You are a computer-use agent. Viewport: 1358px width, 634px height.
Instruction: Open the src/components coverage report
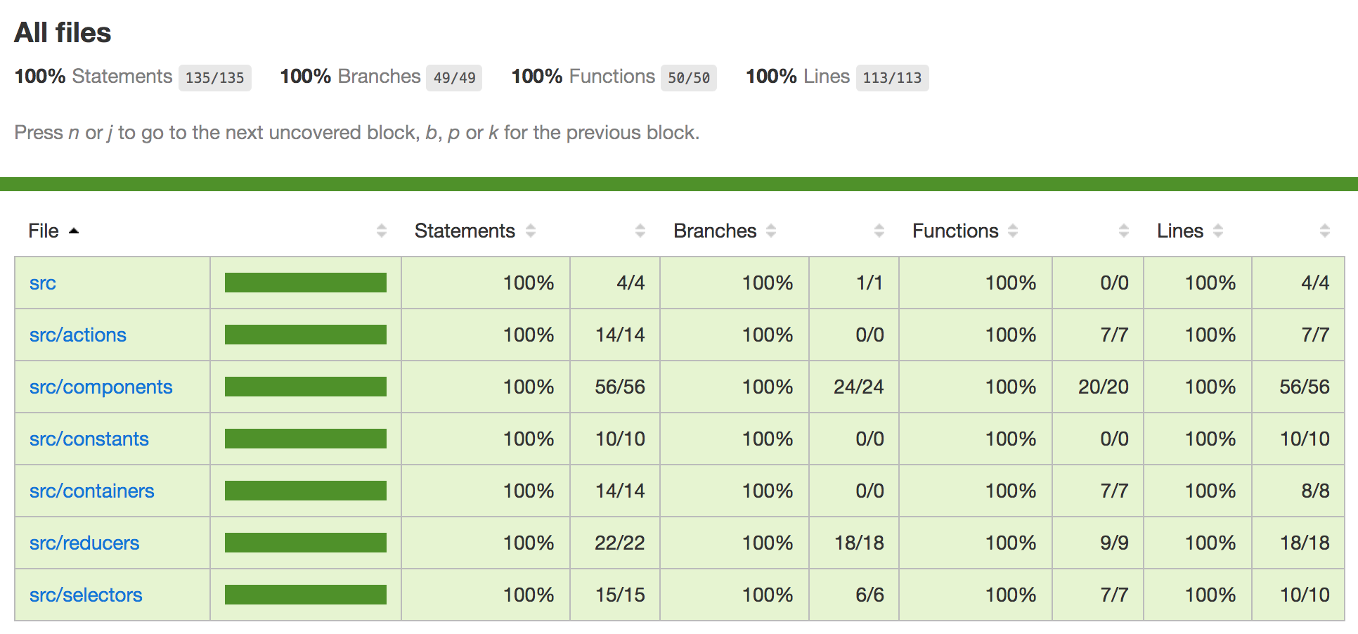click(101, 387)
